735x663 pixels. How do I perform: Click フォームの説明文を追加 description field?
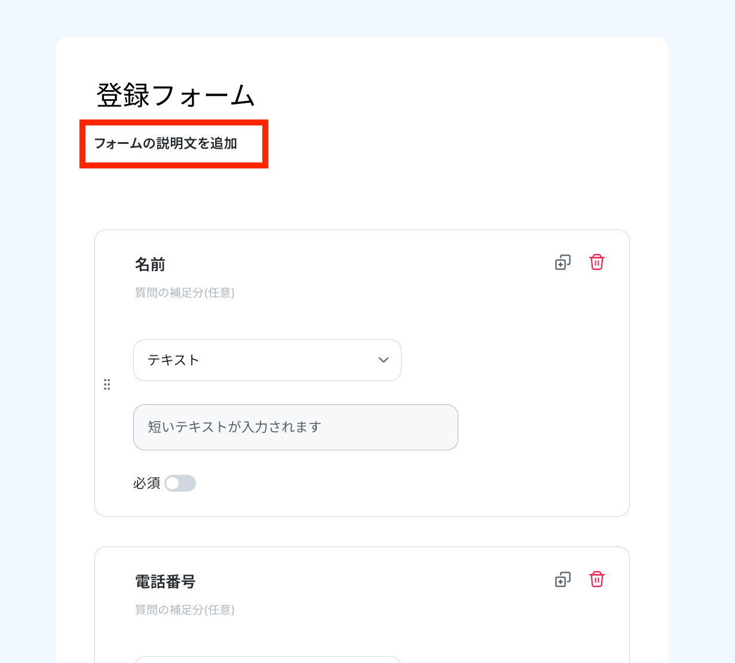click(174, 144)
